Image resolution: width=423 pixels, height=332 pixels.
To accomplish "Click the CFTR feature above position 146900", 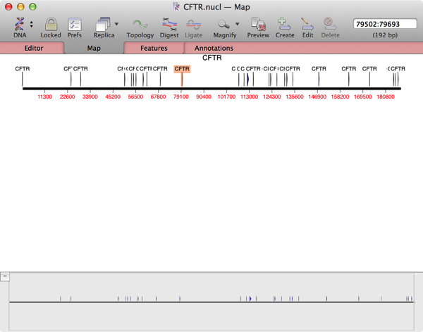I will (319, 69).
